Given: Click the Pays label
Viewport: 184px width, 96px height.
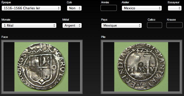Looking at the screenshot, I should pos(104,20).
